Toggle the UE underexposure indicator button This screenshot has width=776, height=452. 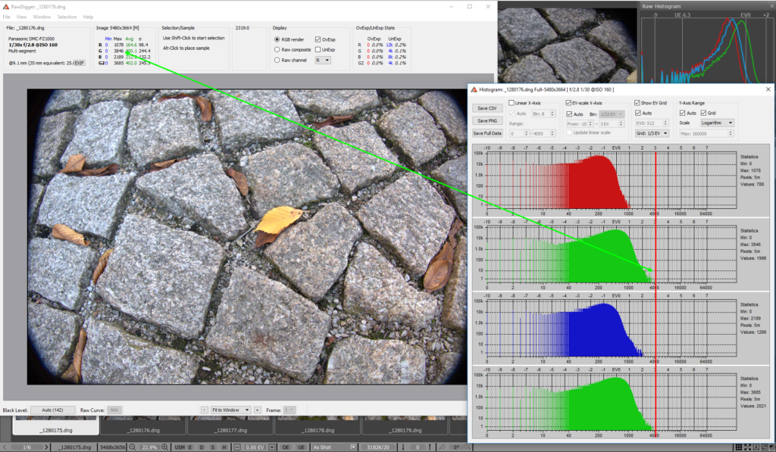click(x=299, y=447)
